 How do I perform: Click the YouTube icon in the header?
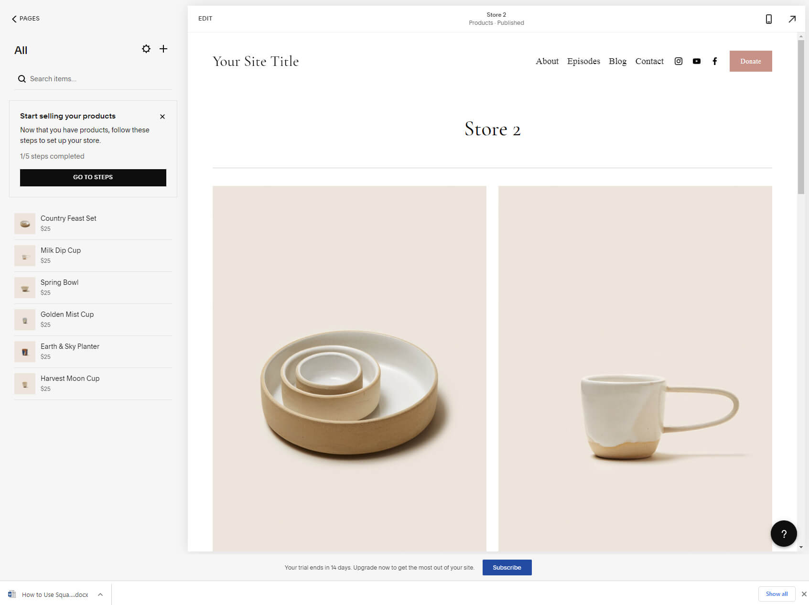tap(696, 61)
